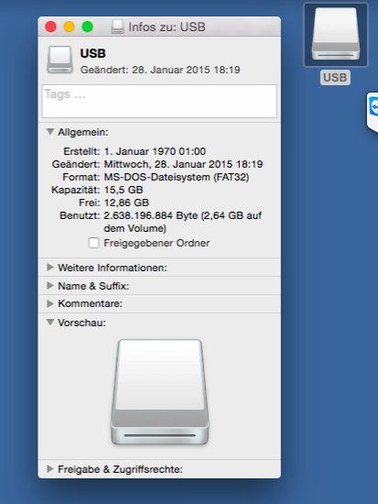Expand the Freigabe & Zugriffsrechte section
The height and width of the screenshot is (504, 378).
click(50, 468)
